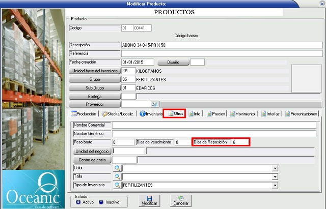Select the Activo radio button
Image resolution: width=326 pixels, height=209 pixels.
(78, 202)
